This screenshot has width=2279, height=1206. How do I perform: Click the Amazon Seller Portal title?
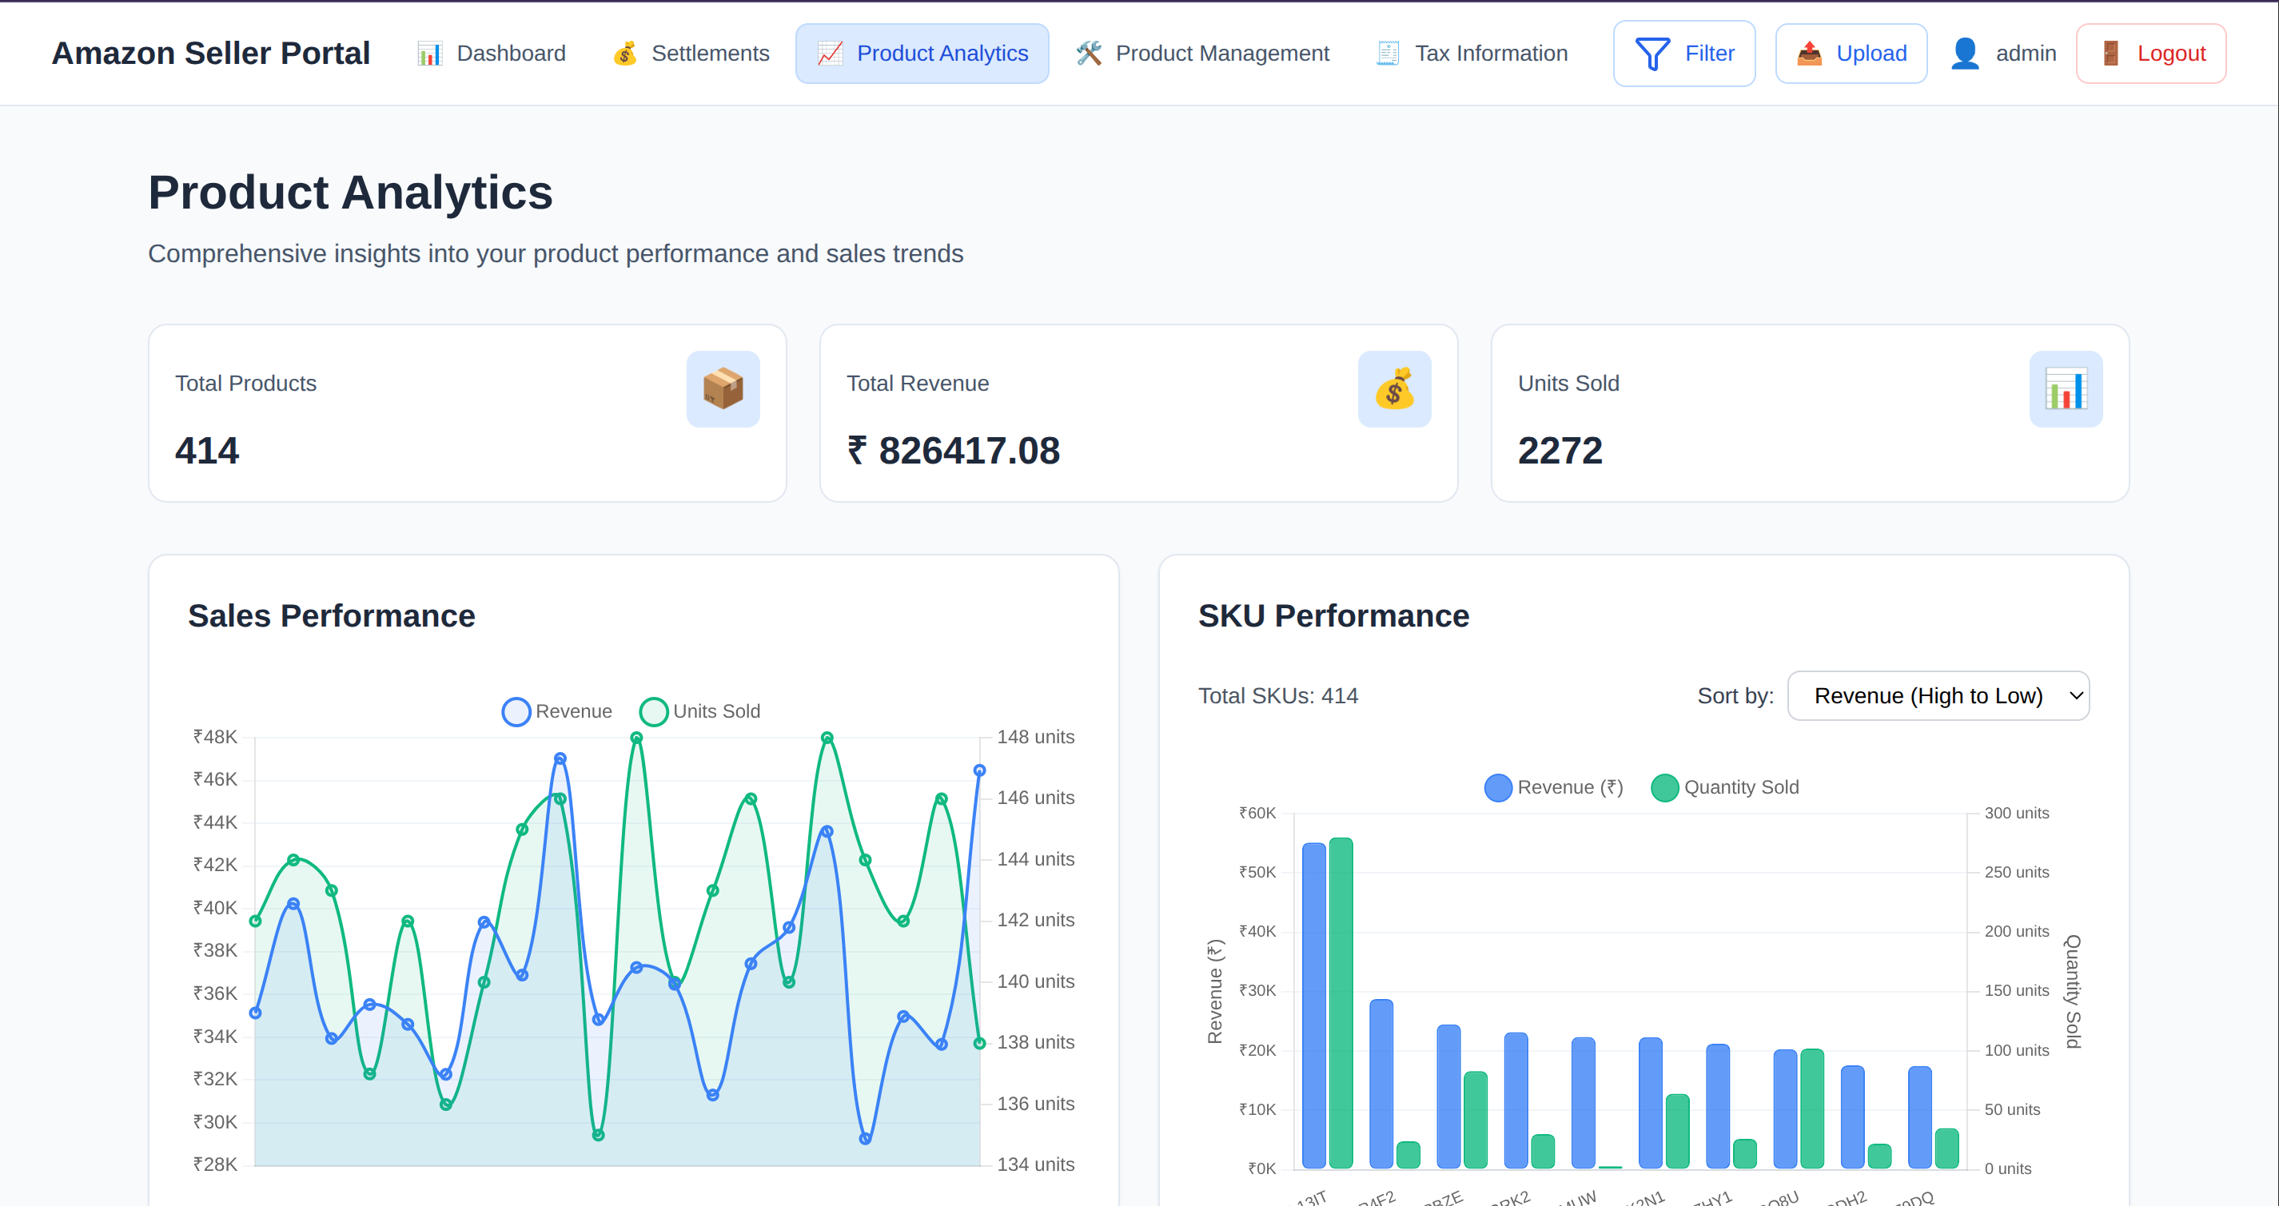[210, 53]
